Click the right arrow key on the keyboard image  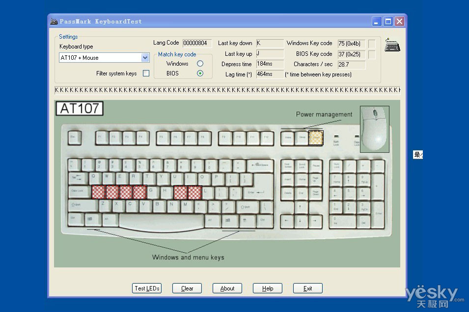coord(315,221)
